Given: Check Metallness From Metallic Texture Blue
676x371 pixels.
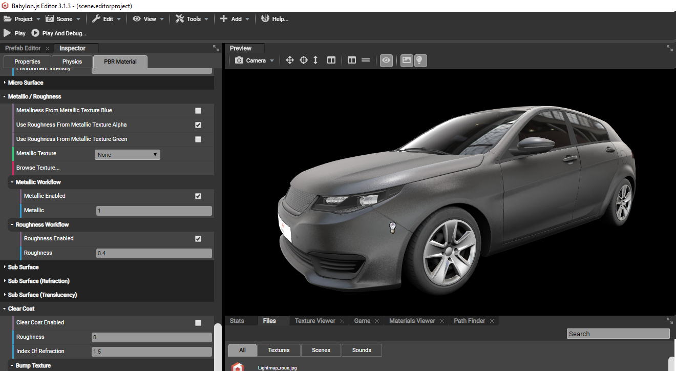Looking at the screenshot, I should point(198,110).
